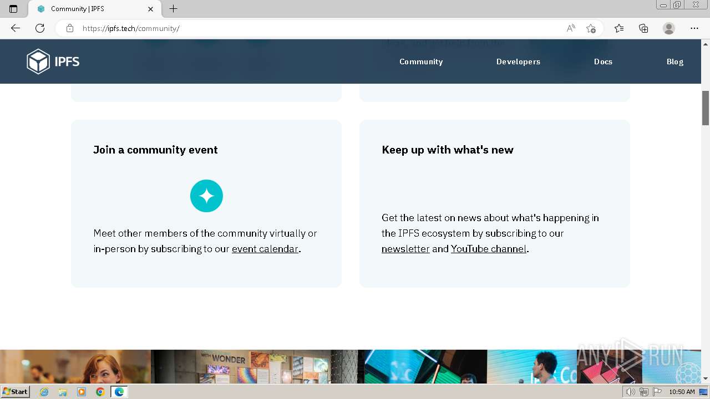710x399 pixels.
Task: Open the network tray icon
Action: click(x=644, y=392)
